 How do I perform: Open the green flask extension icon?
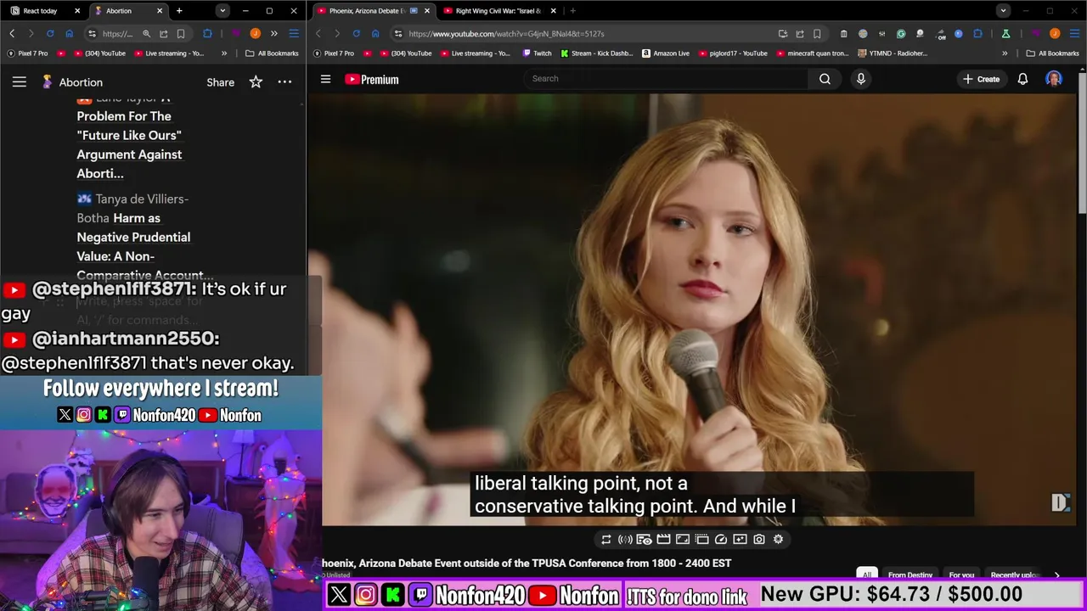(1005, 33)
